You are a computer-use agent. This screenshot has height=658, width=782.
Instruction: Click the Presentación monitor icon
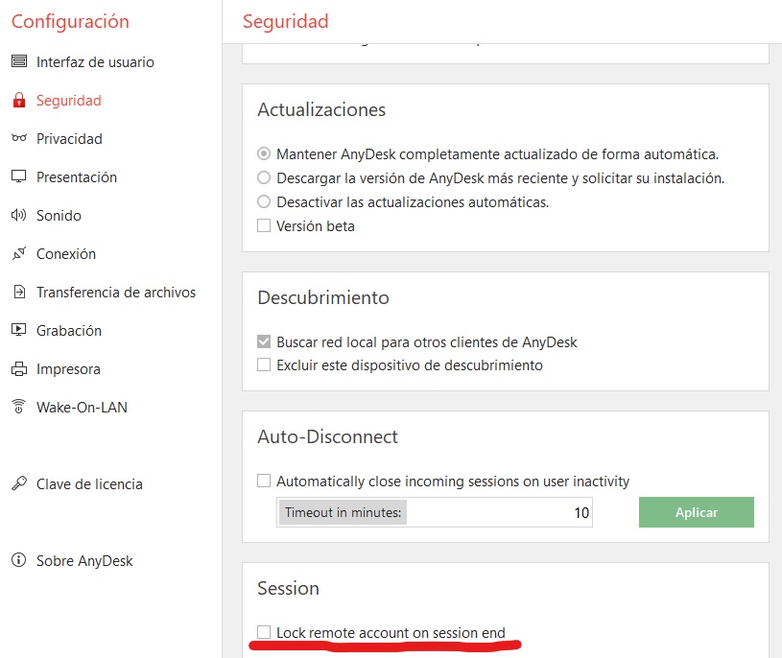coord(19,176)
